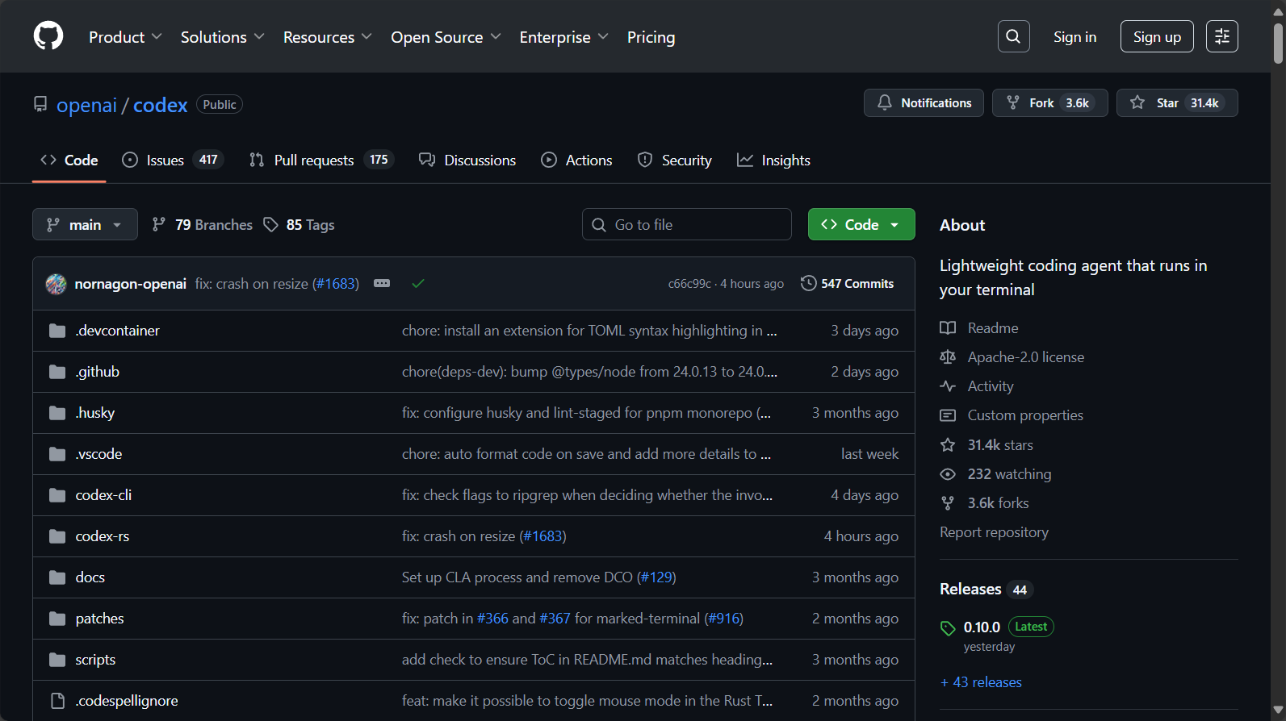
Task: Expand the Product dropdown menu
Action: click(x=125, y=37)
